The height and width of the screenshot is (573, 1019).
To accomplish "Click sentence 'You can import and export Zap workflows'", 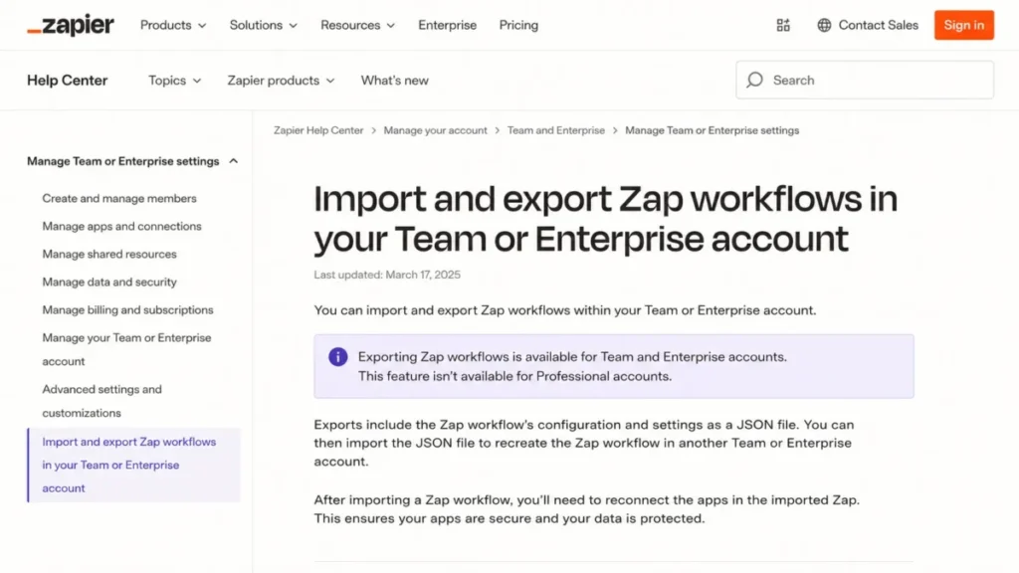I will coord(565,310).
